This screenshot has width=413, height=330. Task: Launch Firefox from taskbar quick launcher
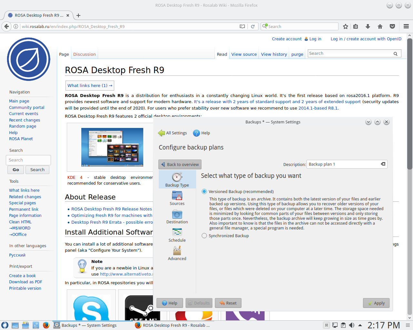(46, 325)
